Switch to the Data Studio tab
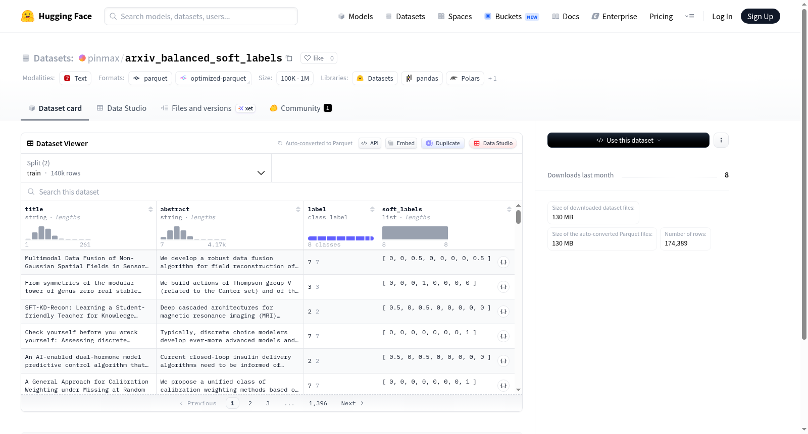Image resolution: width=808 pixels, height=434 pixels. [122, 108]
